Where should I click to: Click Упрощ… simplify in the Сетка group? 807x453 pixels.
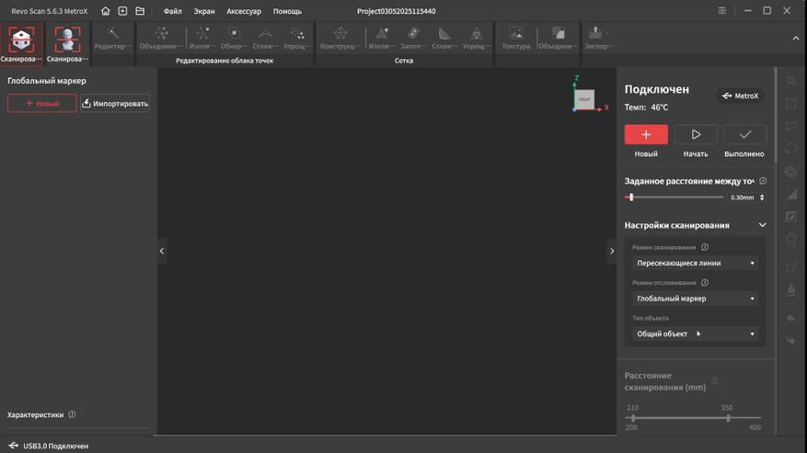click(476, 38)
